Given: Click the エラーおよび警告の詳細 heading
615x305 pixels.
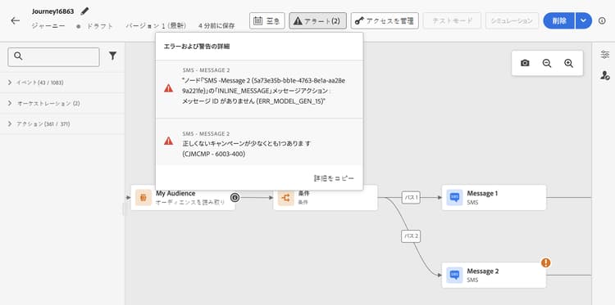Looking at the screenshot, I should point(197,47).
